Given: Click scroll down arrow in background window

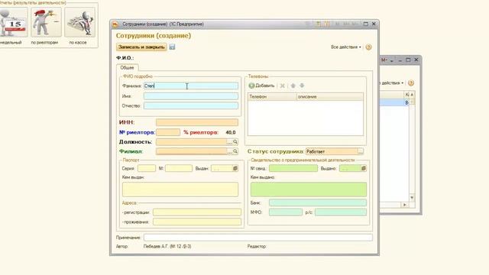Looking at the screenshot, I should pyautogui.click(x=412, y=198).
